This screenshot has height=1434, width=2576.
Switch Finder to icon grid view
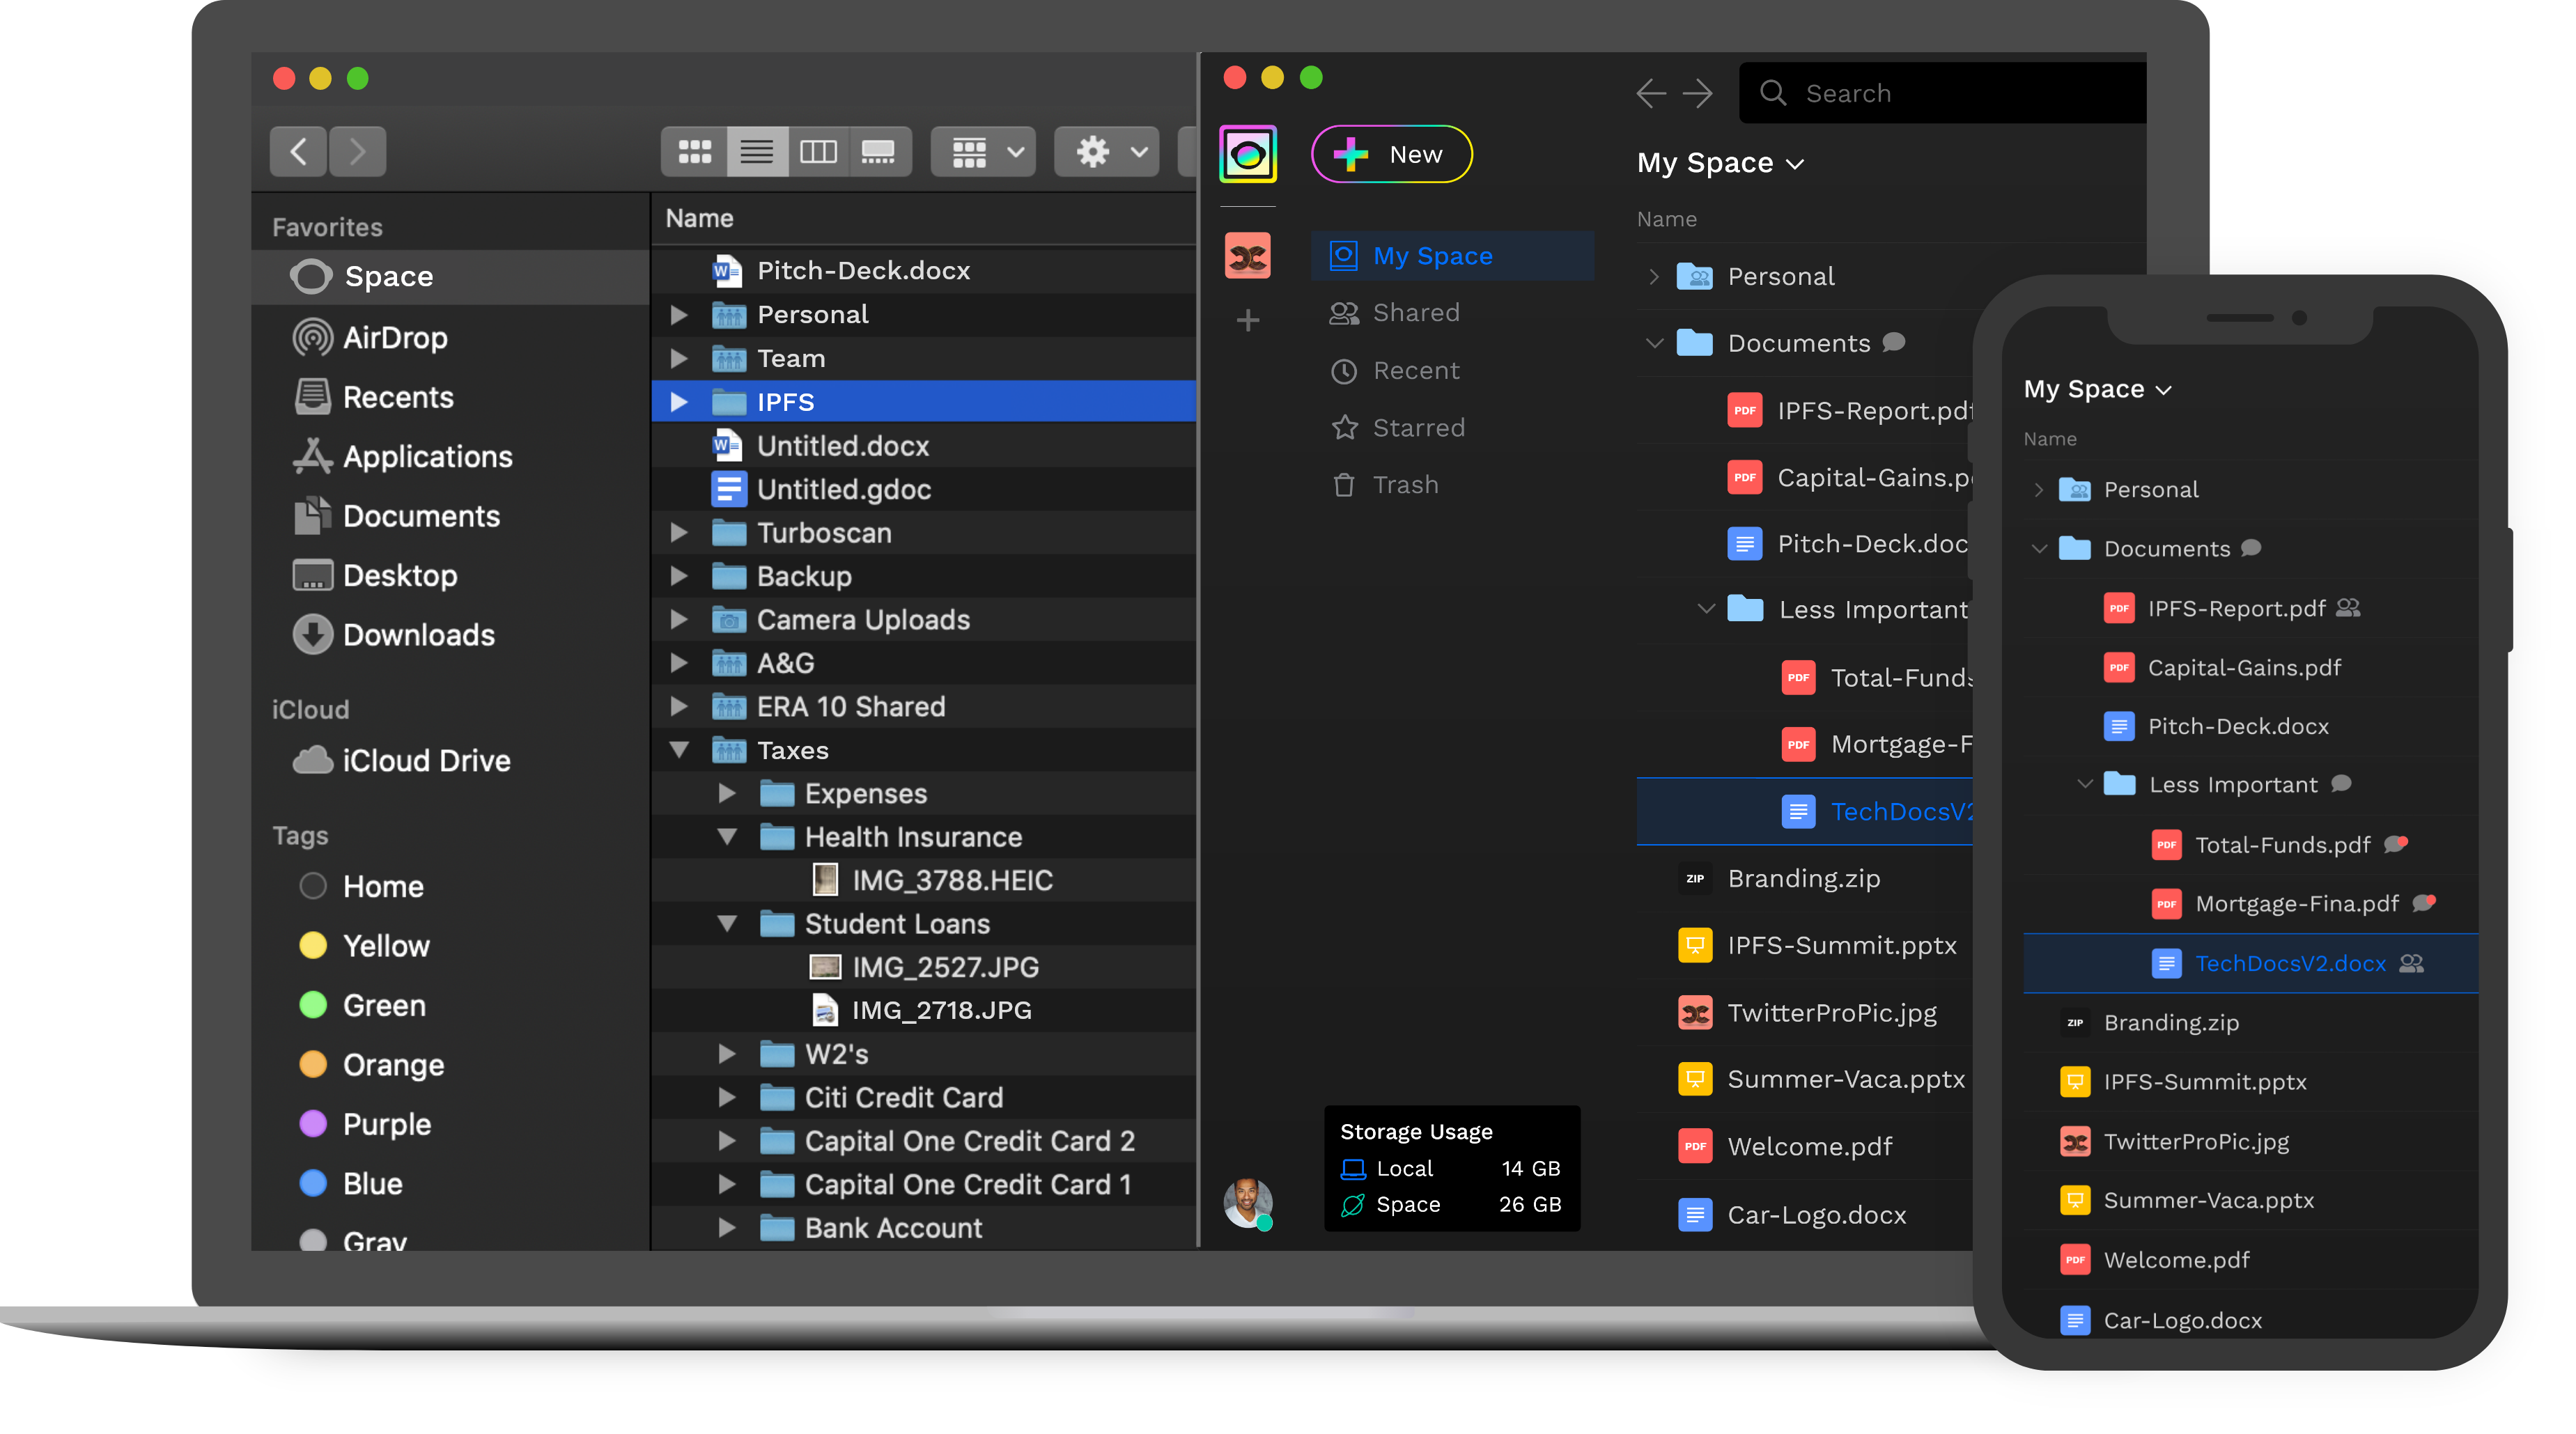click(694, 151)
